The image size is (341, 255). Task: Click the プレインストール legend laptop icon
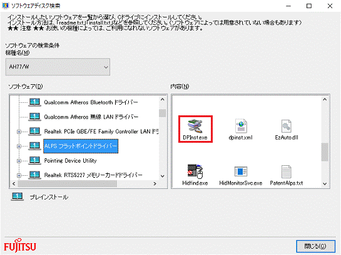pos(17,197)
